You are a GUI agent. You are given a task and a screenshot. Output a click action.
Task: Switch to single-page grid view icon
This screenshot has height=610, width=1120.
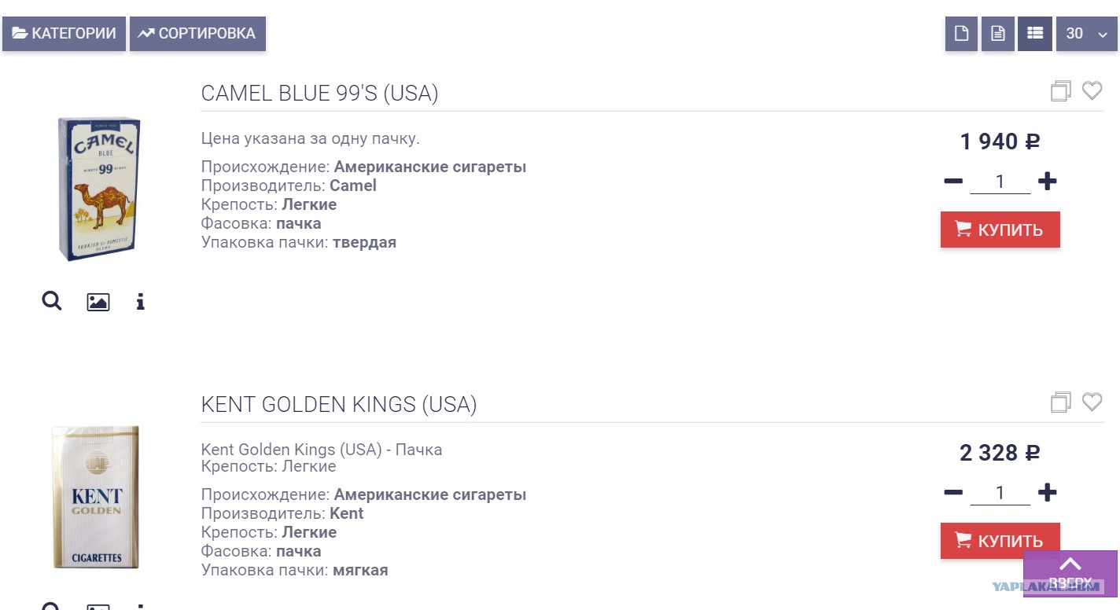pos(961,34)
